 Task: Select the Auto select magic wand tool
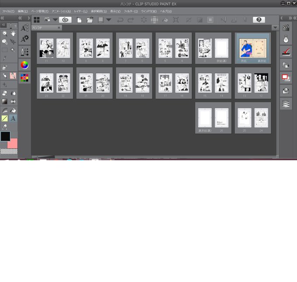(13, 50)
